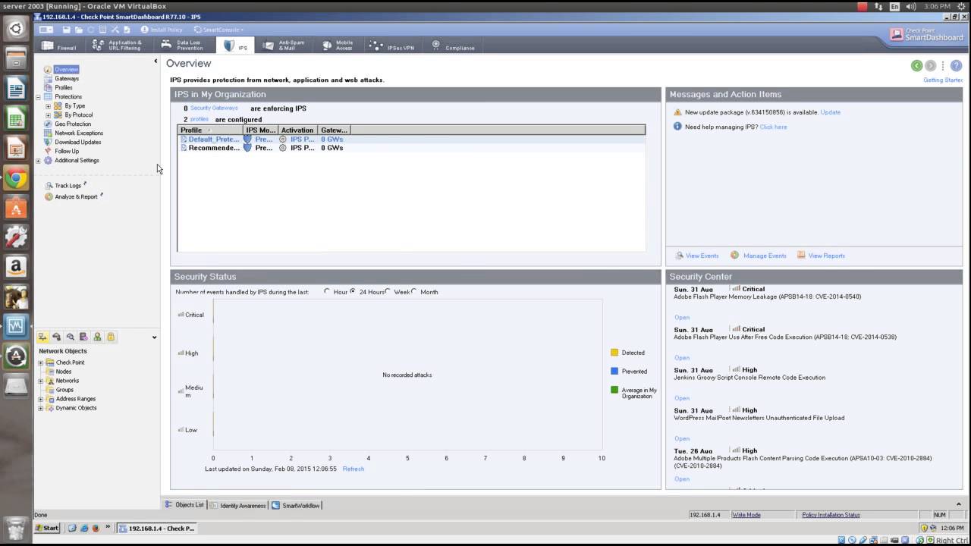The width and height of the screenshot is (971, 546).
Task: Select the 24 Hours radio button
Action: [x=353, y=291]
